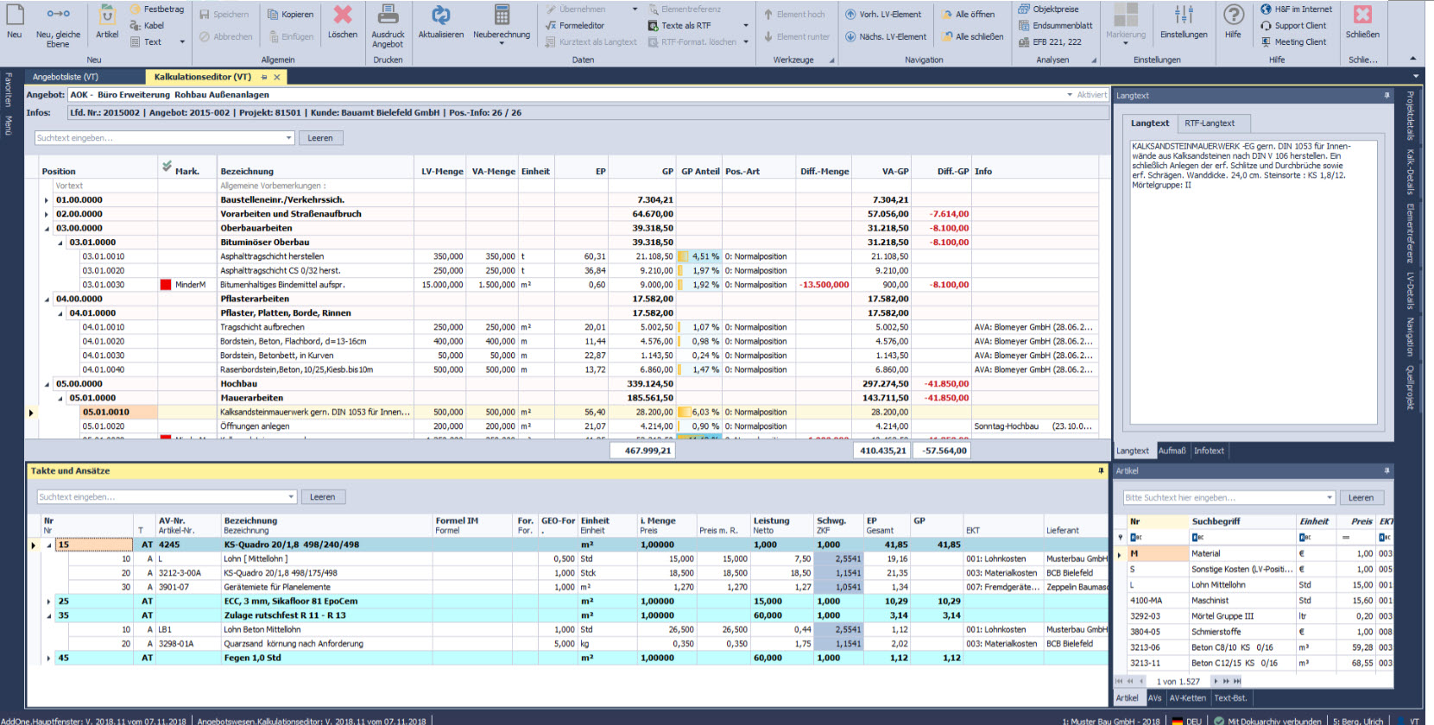Select the RTF-Langtext tab
Viewport: 1434px width, 725px height.
tap(1209, 123)
